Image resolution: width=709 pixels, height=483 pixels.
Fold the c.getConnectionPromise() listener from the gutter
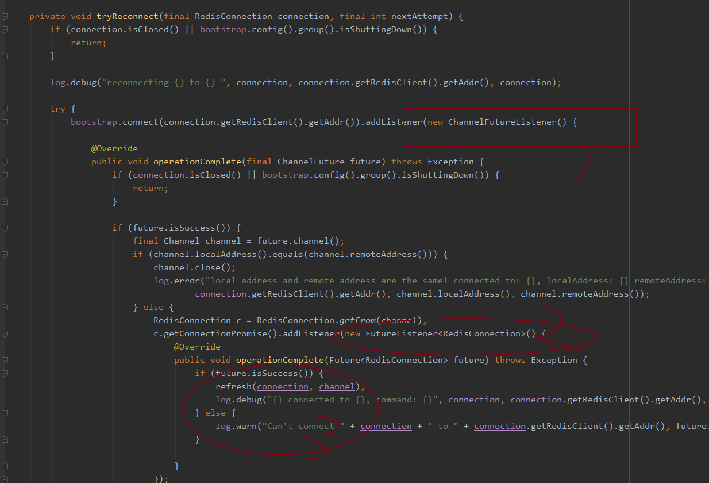pos(5,333)
